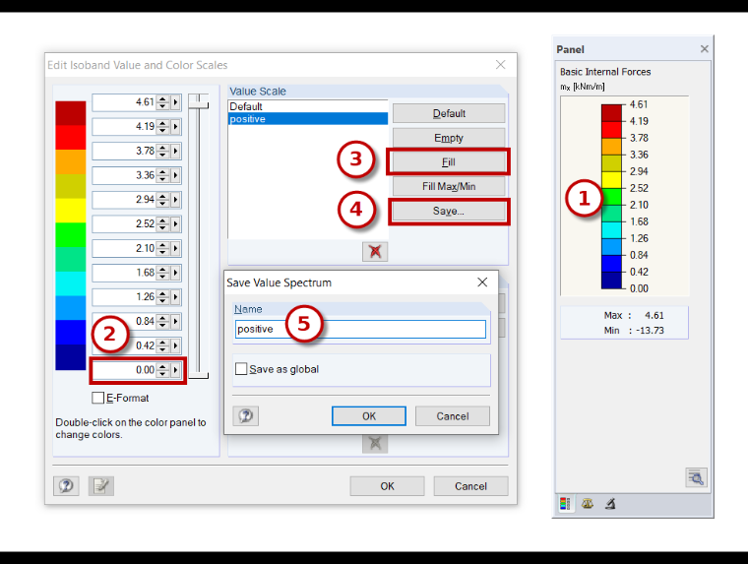The width and height of the screenshot is (748, 564).
Task: Click the cyan color band
Action: (x=71, y=283)
